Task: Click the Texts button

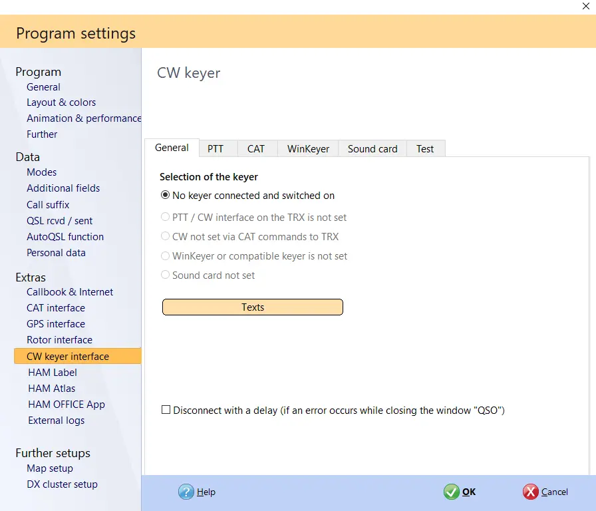Action: [x=253, y=307]
